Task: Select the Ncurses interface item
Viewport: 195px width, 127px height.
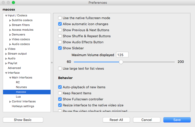Action: tap(21, 87)
